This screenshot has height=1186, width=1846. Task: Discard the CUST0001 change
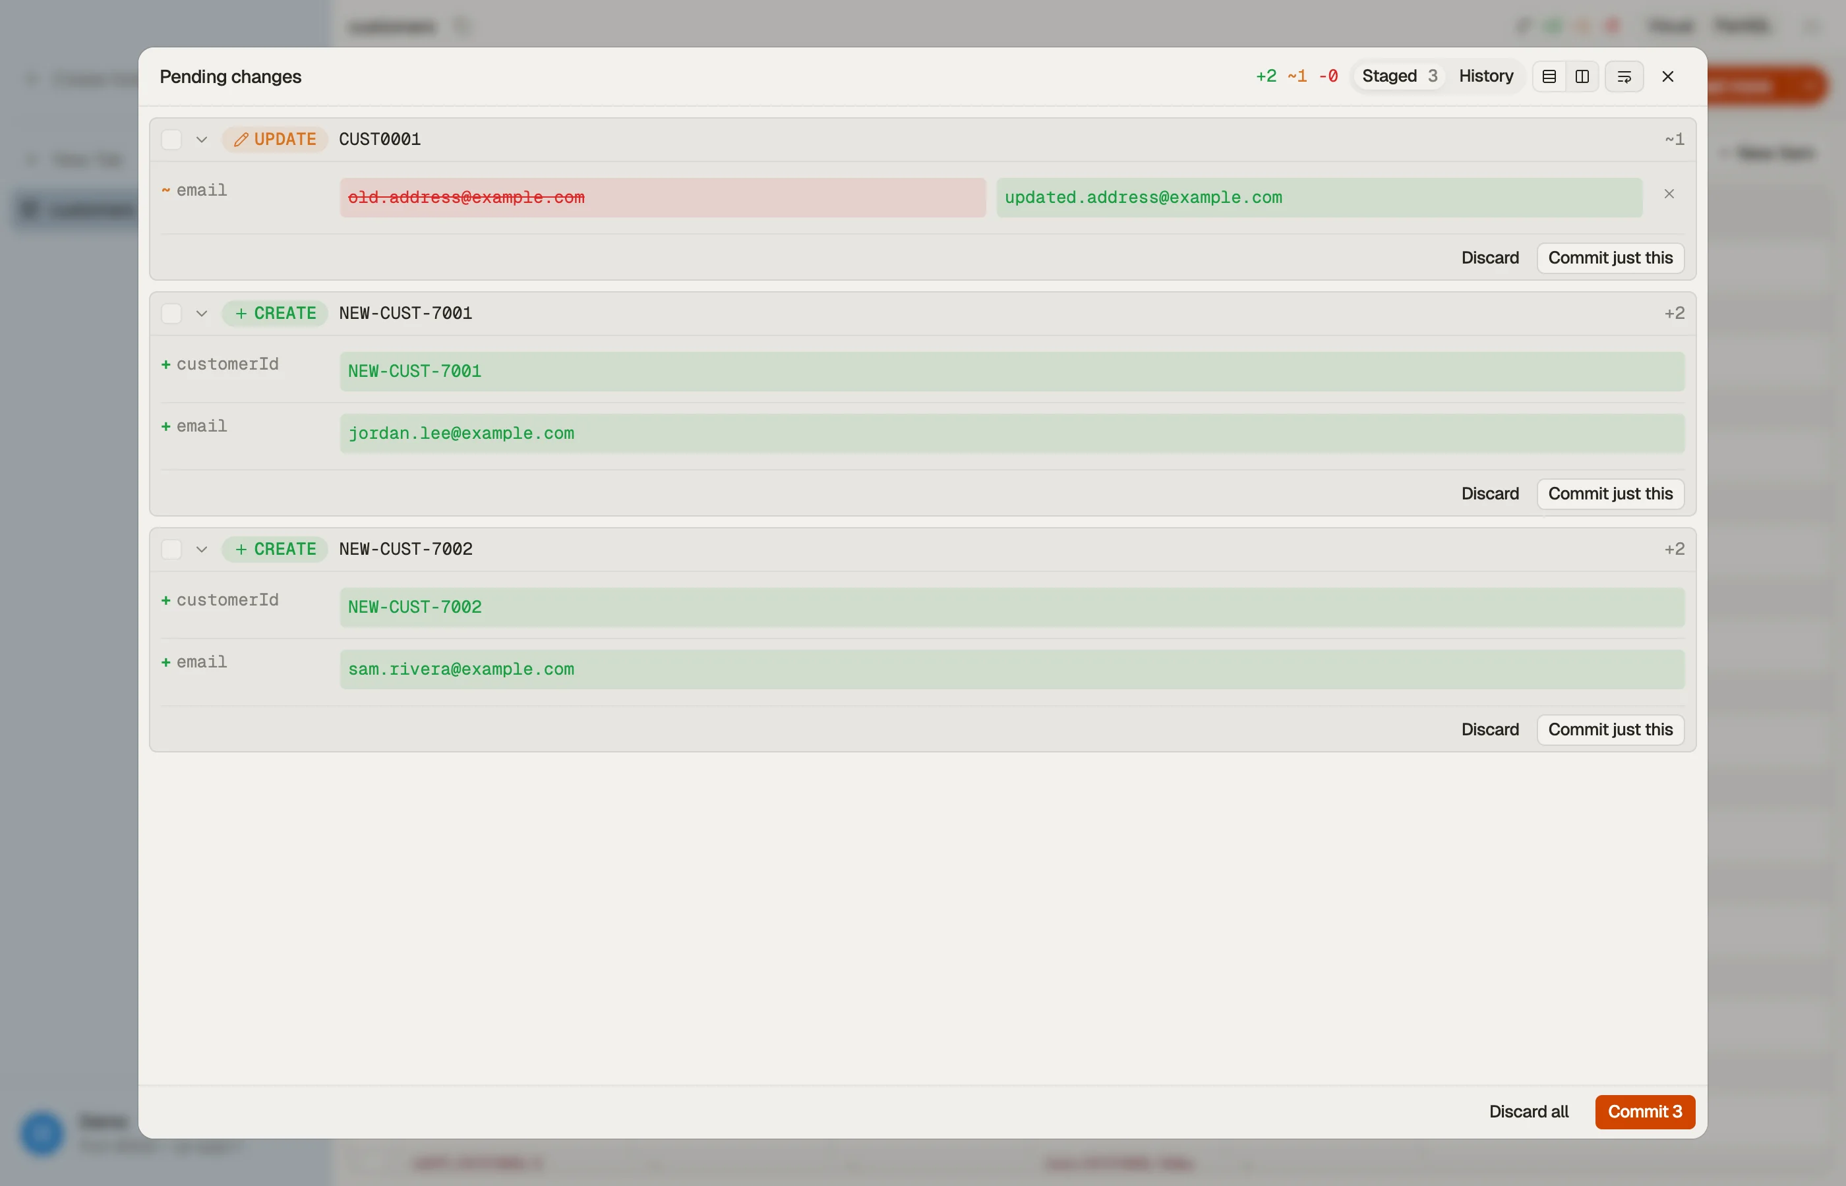pyautogui.click(x=1490, y=258)
